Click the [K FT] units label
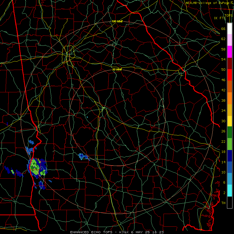 click(220, 18)
